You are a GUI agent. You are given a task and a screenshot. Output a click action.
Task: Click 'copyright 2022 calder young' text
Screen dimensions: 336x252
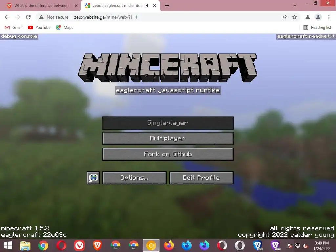286,235
